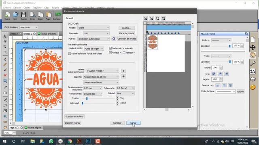Open the Sobrecorte dropdown
This screenshot has height=145, width=259.
coord(125,88)
